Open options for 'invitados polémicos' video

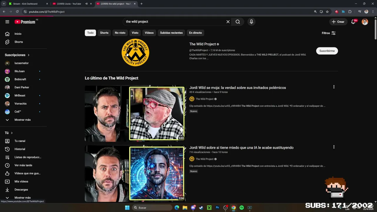tap(334, 87)
